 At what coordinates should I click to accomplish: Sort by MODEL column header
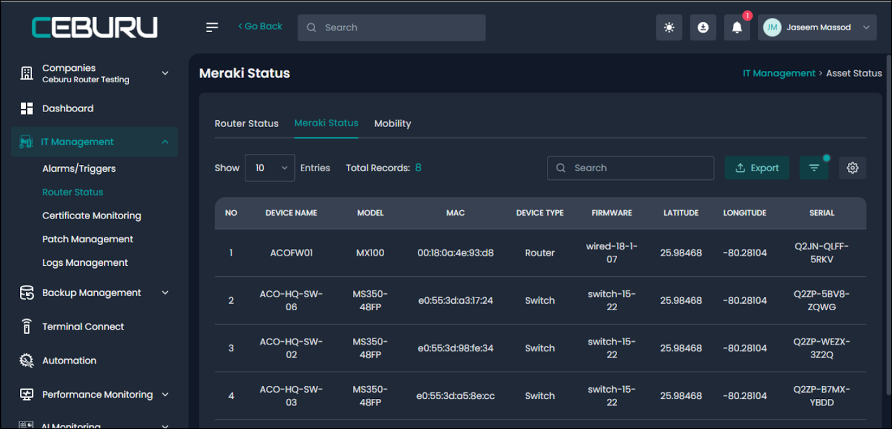(370, 213)
